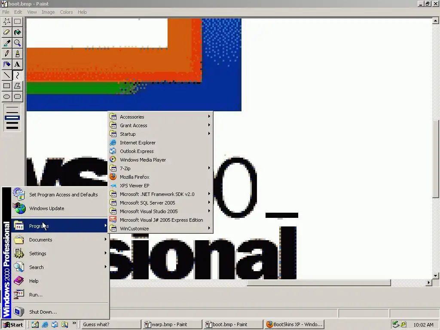Select the Pencil tool

click(7, 53)
